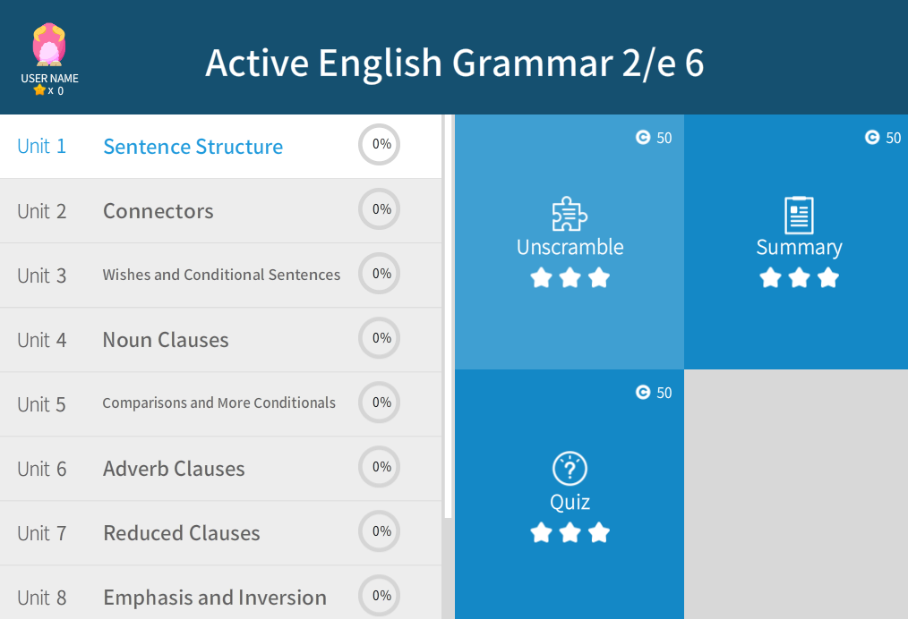Image resolution: width=908 pixels, height=619 pixels.
Task: Click the Unit 5 progress circle
Action: click(x=380, y=403)
